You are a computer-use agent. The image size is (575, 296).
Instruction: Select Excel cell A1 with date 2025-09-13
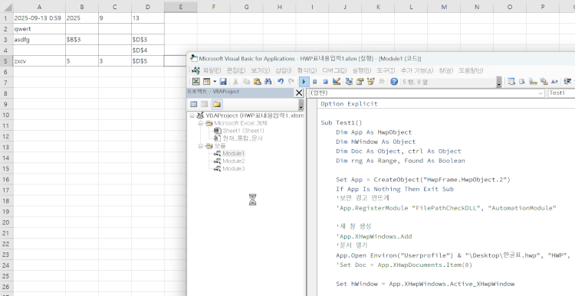click(39, 18)
